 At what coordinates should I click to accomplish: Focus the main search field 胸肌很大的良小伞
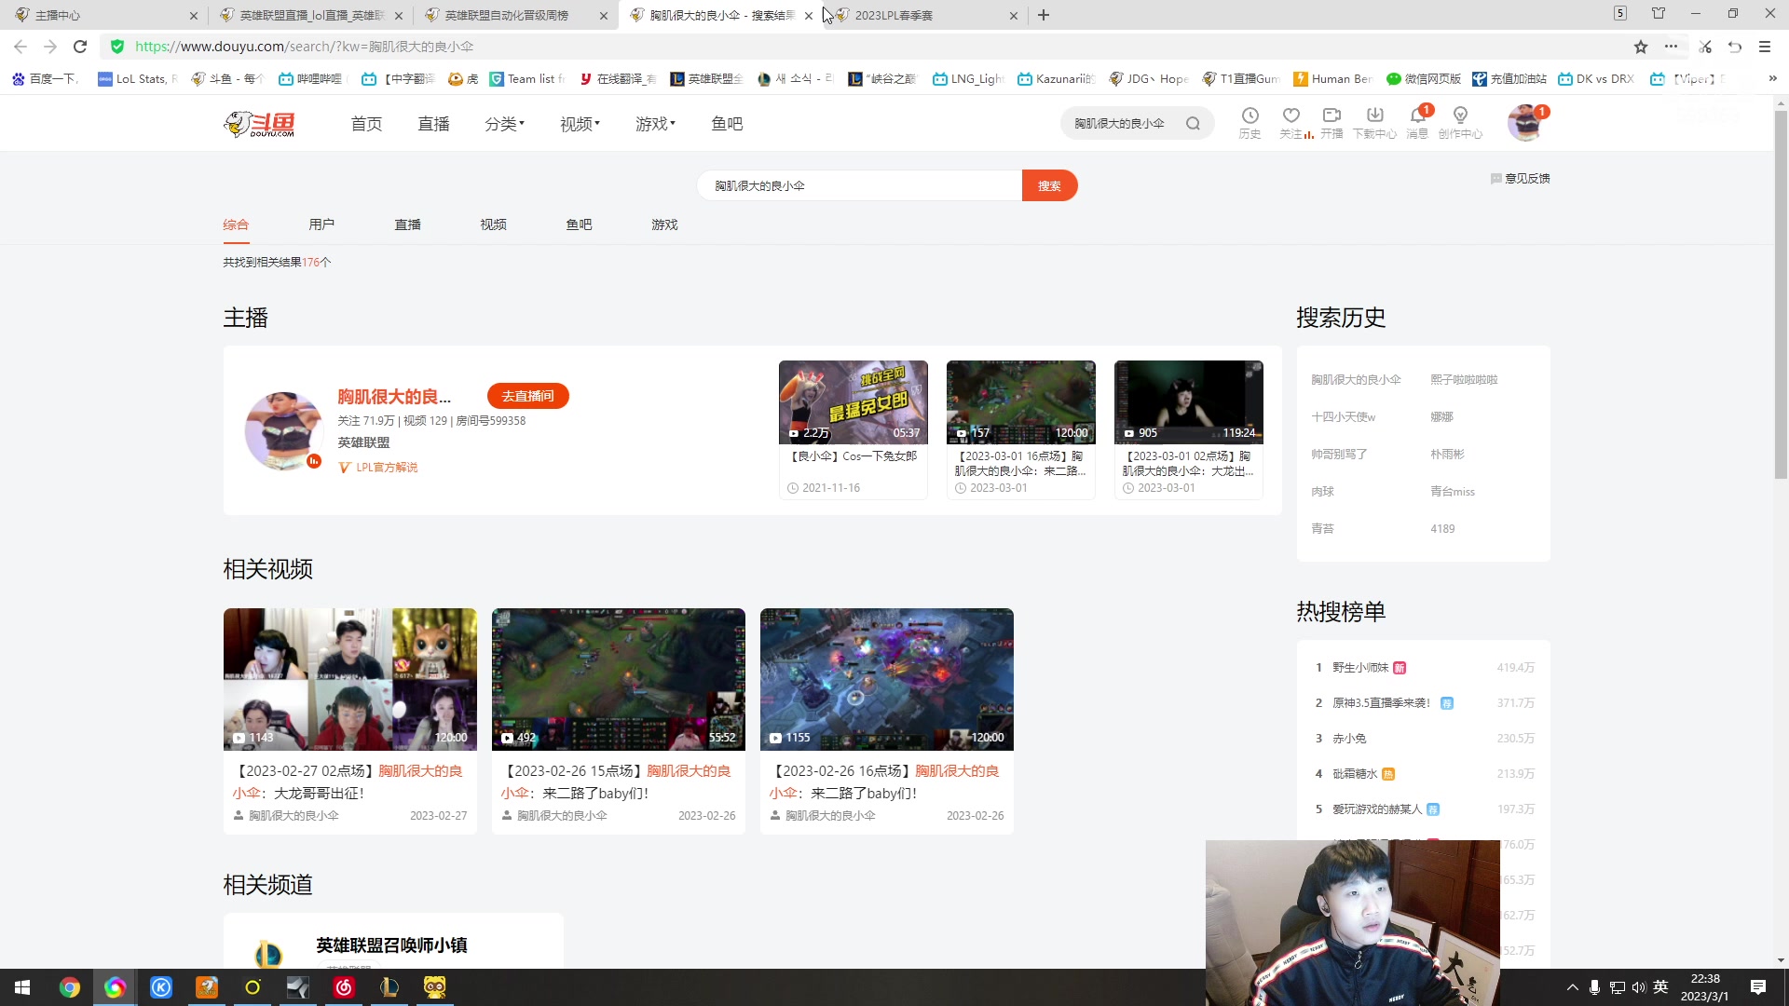[x=859, y=185]
